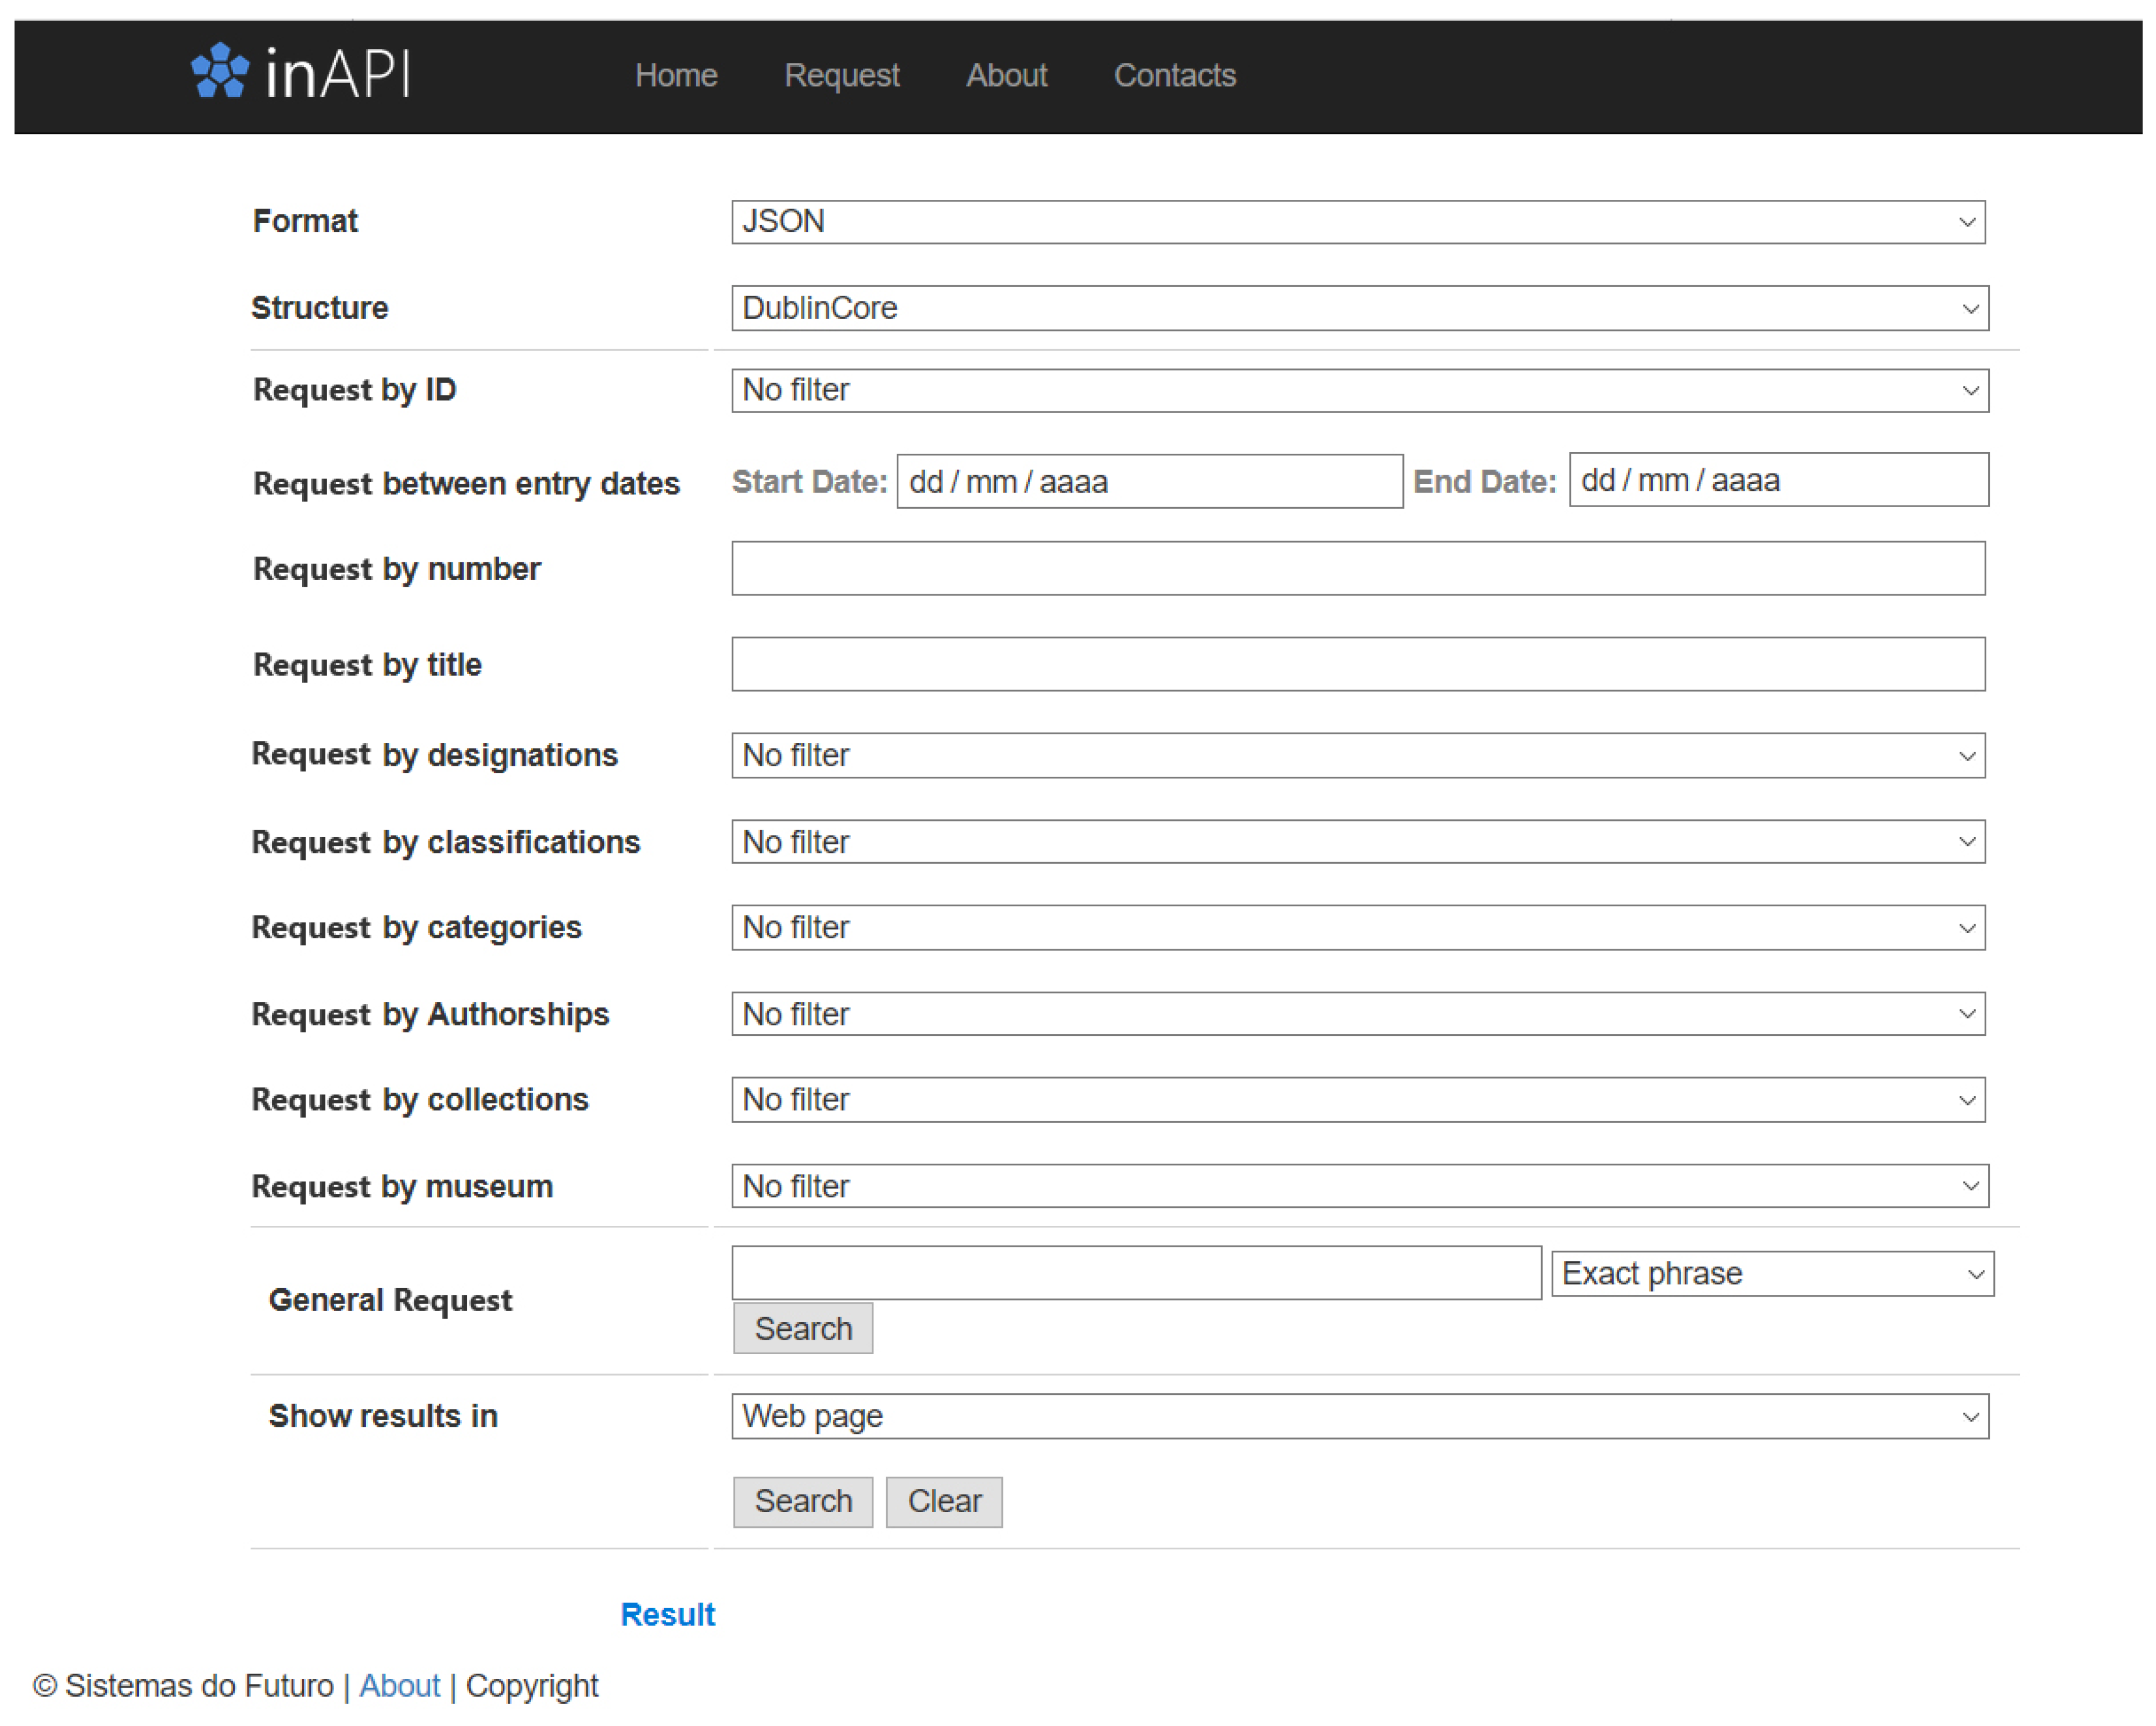
Task: Open the Contacts navigation item
Action: 1174,75
